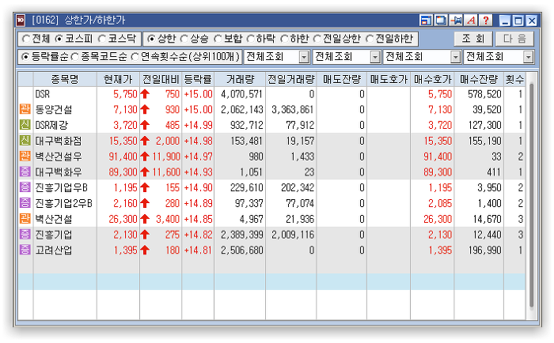Click the window layout icon in title bar
The image size is (554, 343).
click(x=426, y=21)
